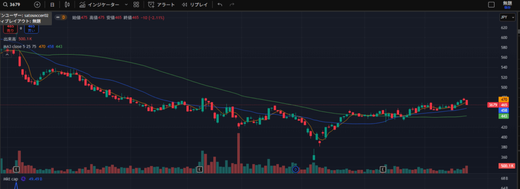
Task: Open indicator templates grid icon
Action: coord(136,5)
